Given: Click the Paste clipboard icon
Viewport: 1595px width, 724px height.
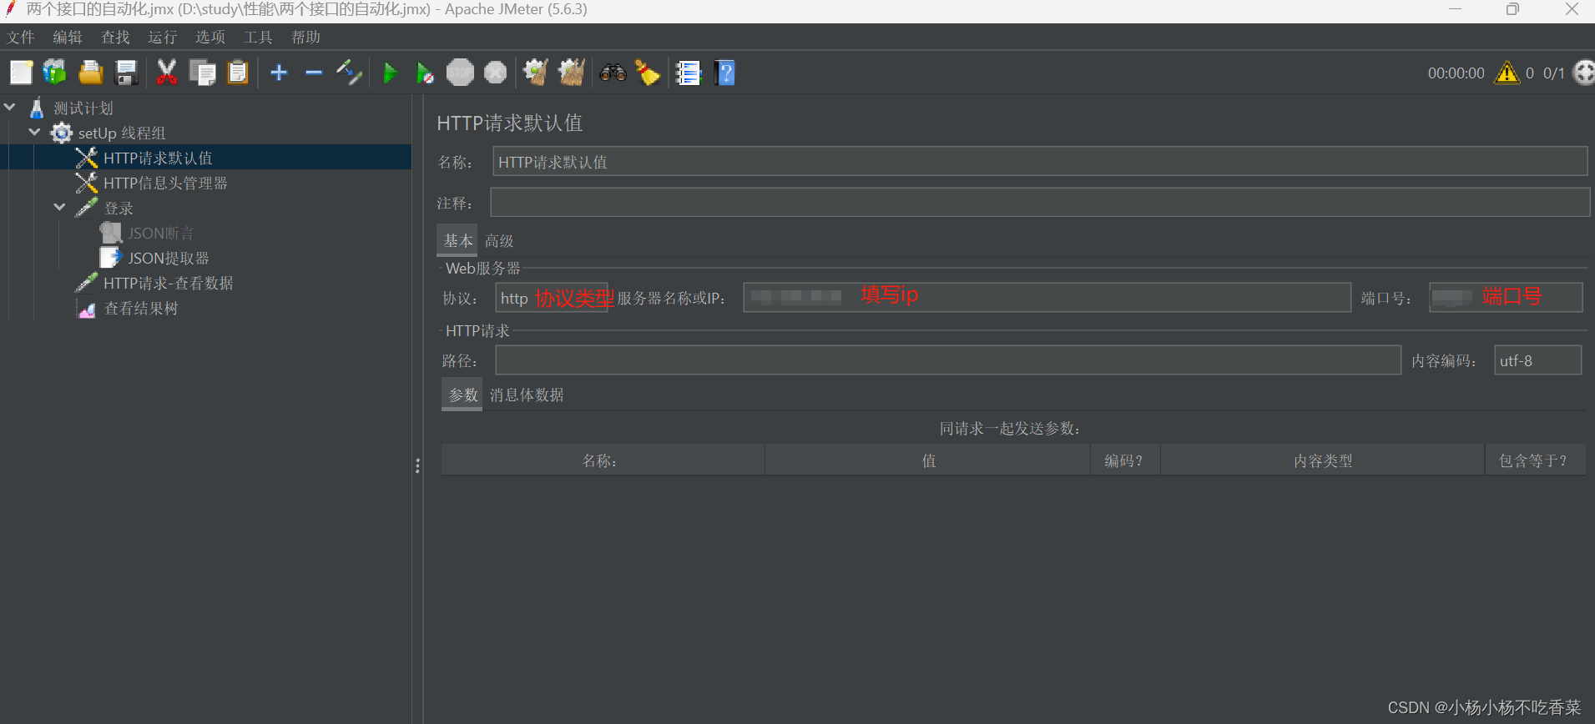Looking at the screenshot, I should tap(238, 73).
